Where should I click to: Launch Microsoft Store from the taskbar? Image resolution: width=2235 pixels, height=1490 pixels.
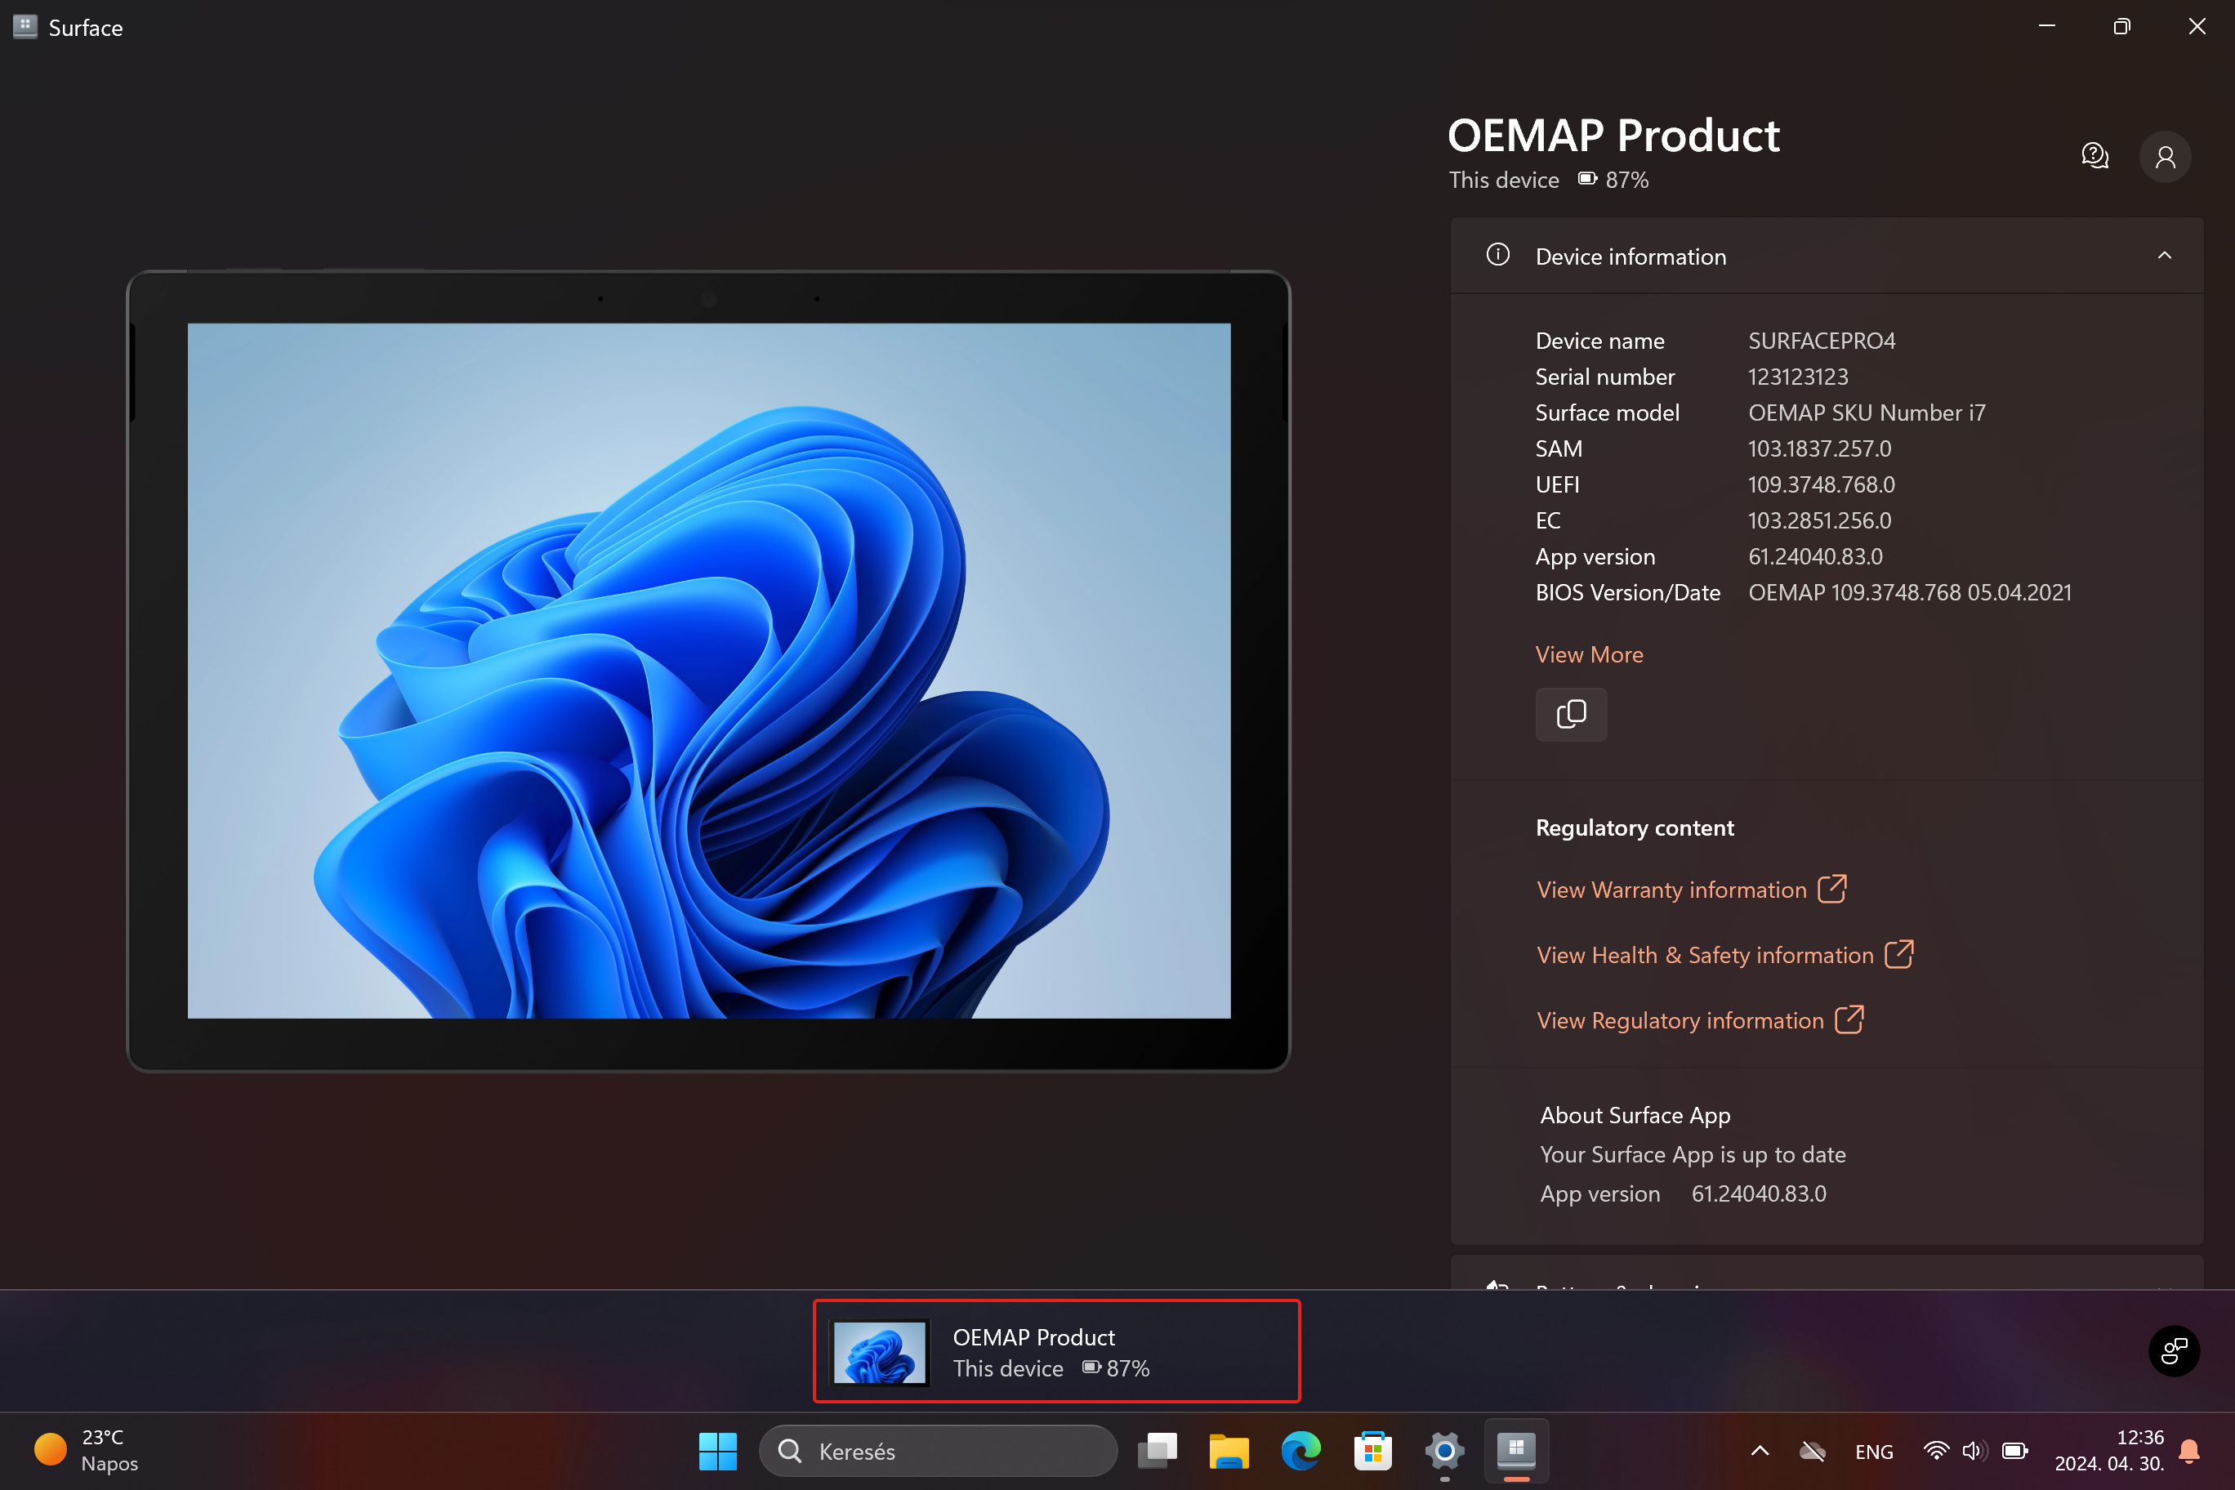(x=1372, y=1450)
